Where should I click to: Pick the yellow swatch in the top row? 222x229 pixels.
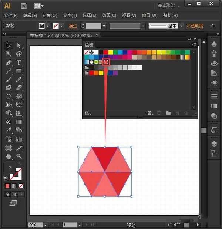point(111,52)
